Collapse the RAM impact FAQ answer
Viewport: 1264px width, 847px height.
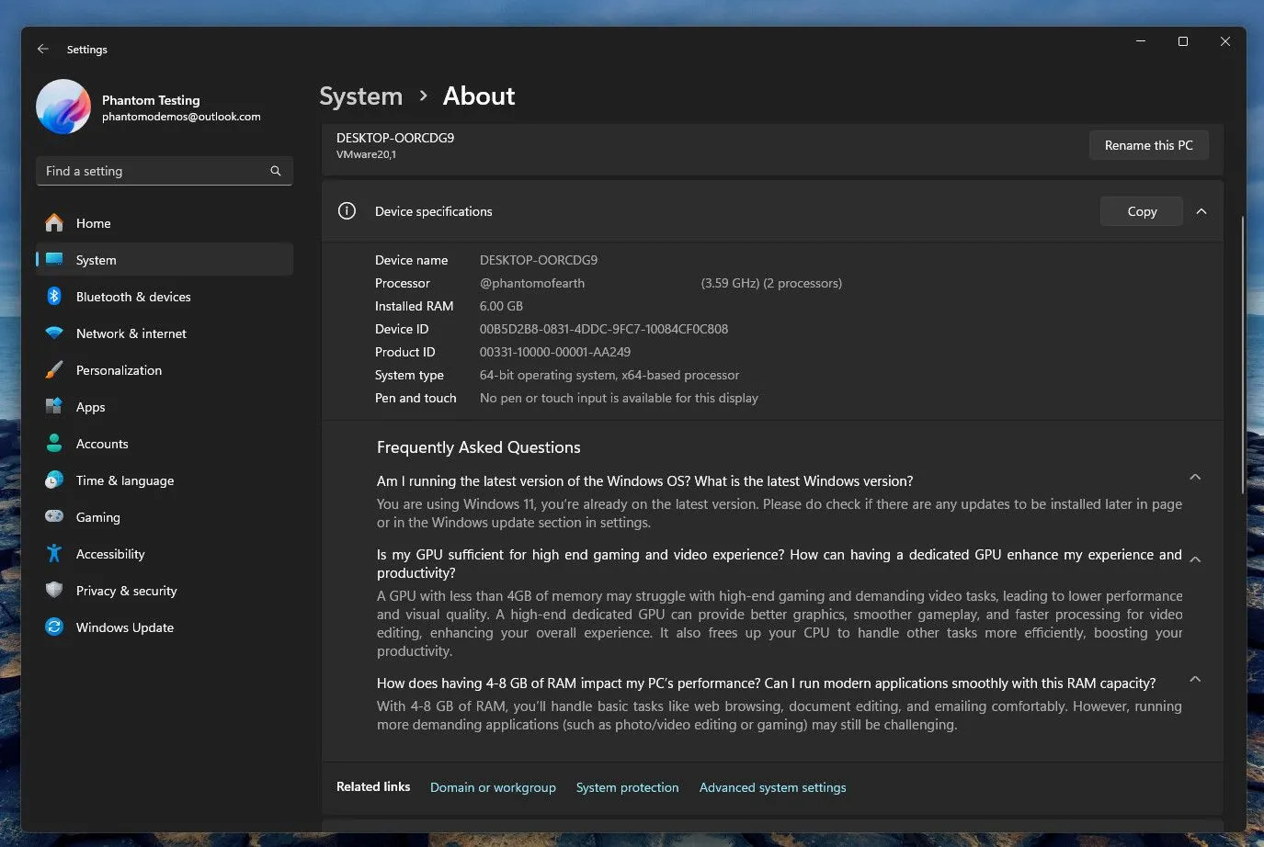point(1195,679)
